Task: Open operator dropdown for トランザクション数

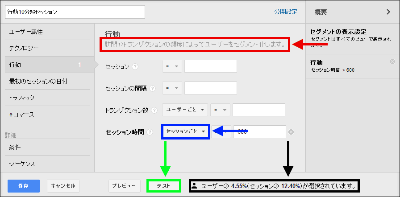Action: (x=221, y=110)
